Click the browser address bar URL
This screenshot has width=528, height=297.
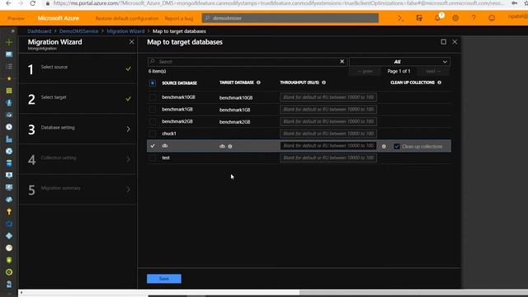(279, 3)
